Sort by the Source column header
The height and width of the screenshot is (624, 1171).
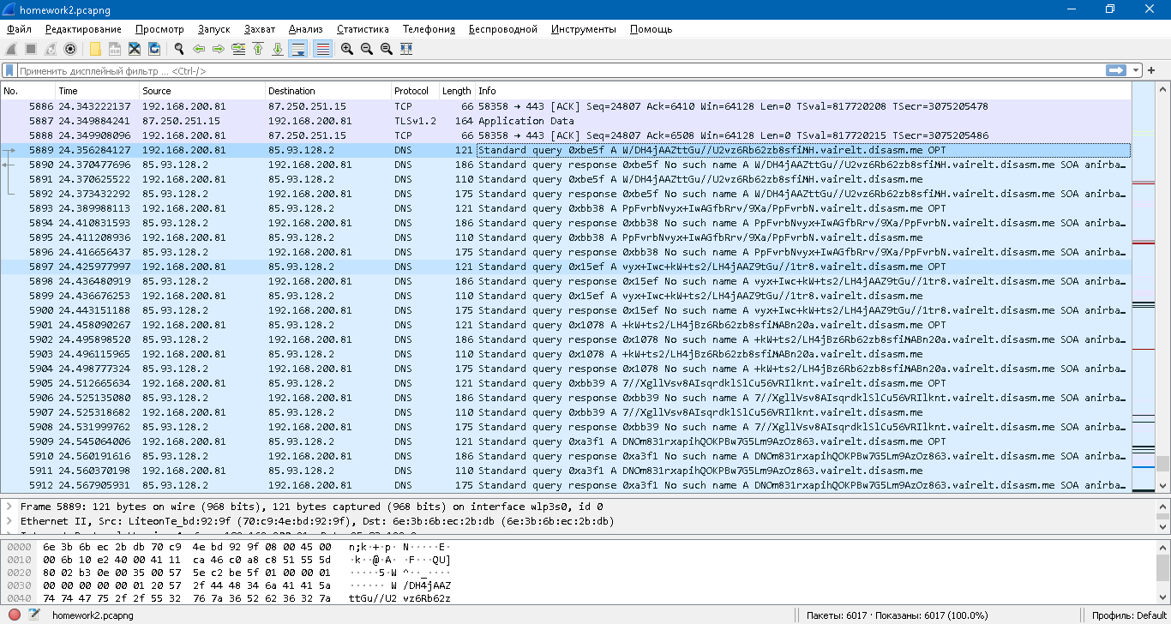point(202,91)
